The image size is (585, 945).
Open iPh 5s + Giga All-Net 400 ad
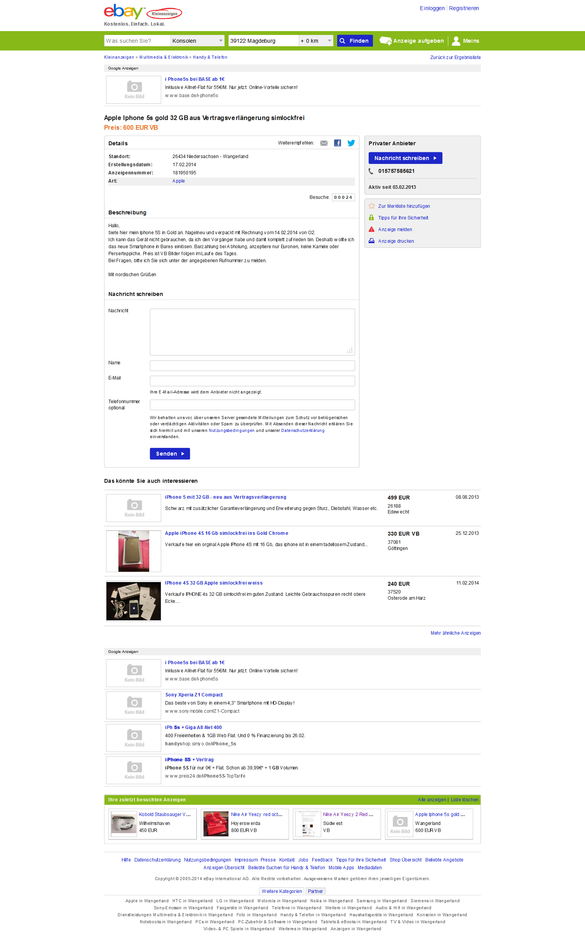point(193,727)
